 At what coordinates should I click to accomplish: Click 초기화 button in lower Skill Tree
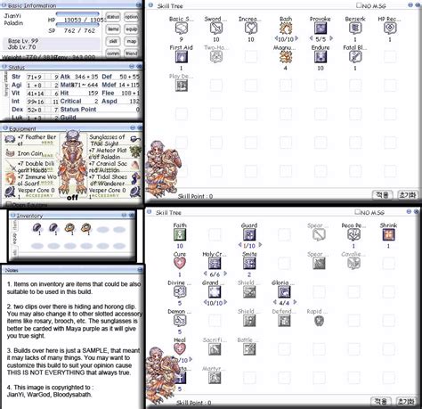[406, 402]
